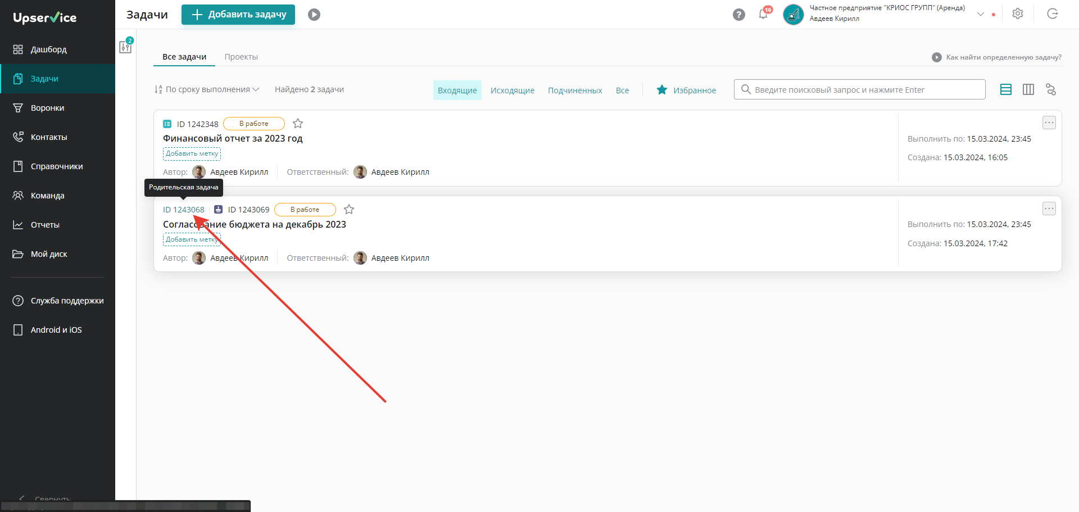Open the filter settings panel icon
This screenshot has width=1079, height=512.
point(125,47)
